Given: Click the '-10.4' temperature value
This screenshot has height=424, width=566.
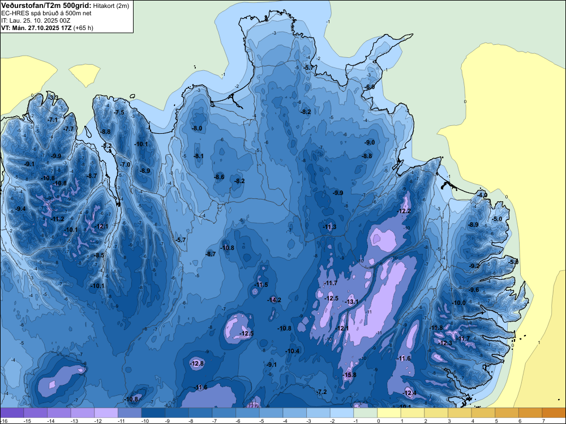Looking at the screenshot, I should tap(293, 351).
